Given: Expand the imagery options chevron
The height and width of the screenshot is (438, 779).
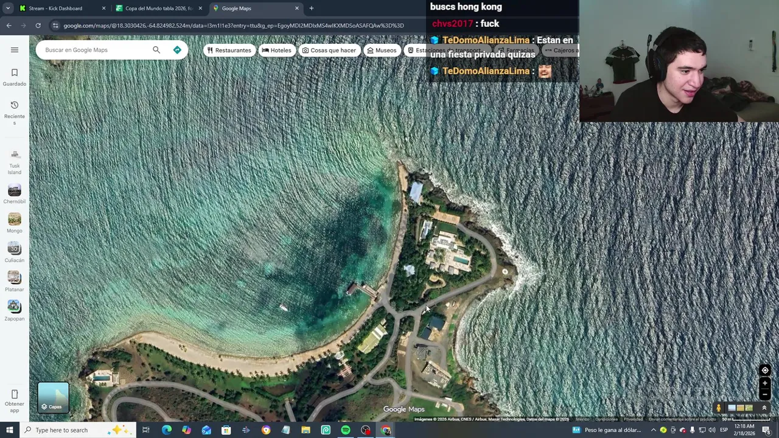Looking at the screenshot, I should (x=764, y=408).
